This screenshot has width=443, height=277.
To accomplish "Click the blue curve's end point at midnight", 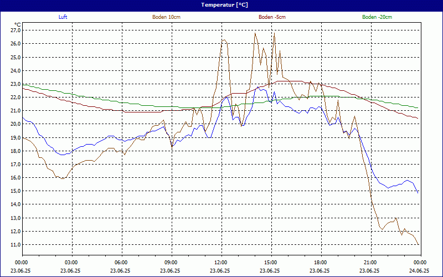I will (x=418, y=193).
